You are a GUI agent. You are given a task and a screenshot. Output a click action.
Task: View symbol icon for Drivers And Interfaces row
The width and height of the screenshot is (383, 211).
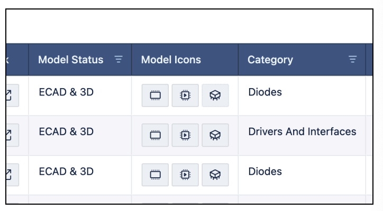point(155,135)
